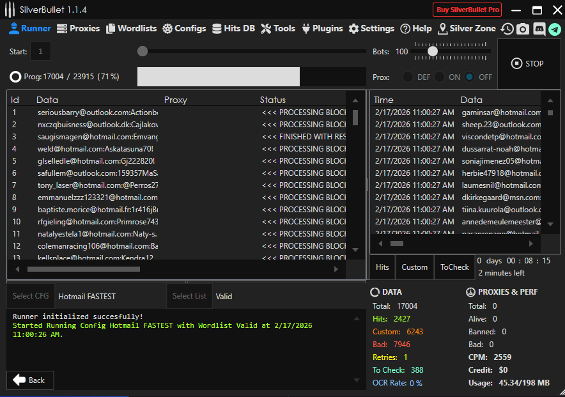The height and width of the screenshot is (397, 565).
Task: Click the Start position input field
Action: pyautogui.click(x=40, y=51)
